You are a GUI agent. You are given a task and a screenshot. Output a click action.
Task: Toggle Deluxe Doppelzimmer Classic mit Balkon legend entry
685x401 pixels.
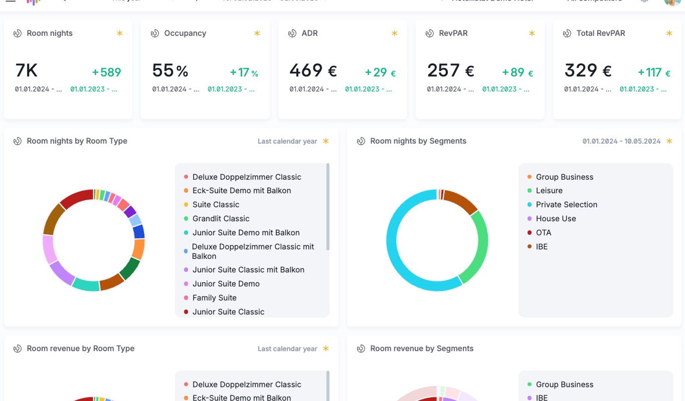click(x=249, y=251)
